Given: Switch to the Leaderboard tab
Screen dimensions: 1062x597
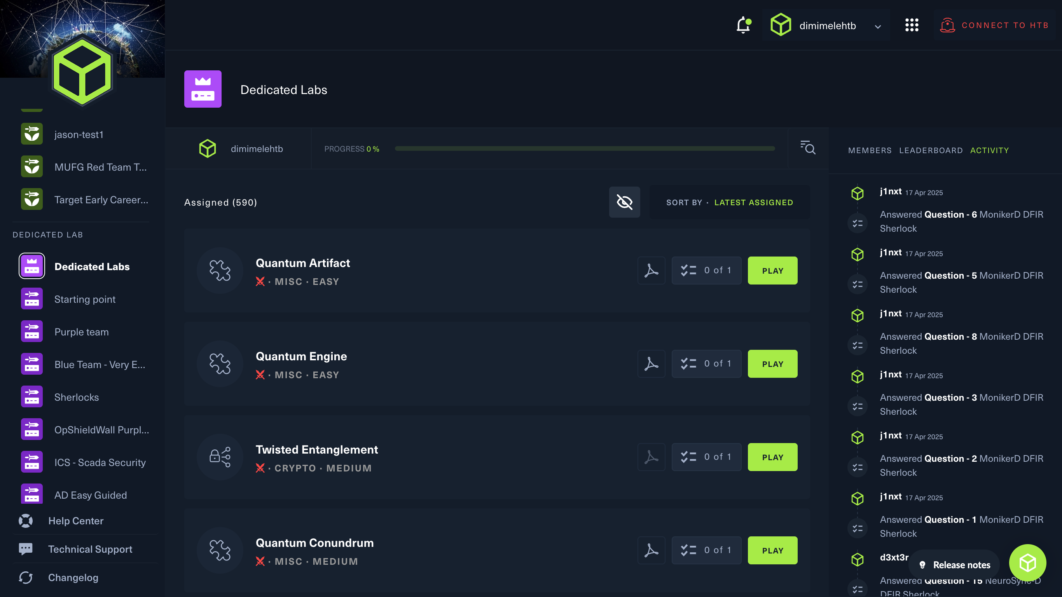Looking at the screenshot, I should pos(931,150).
